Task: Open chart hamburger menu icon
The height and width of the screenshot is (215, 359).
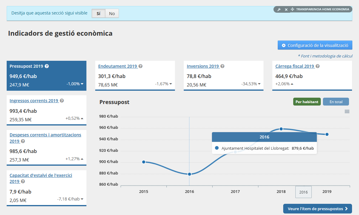Action: [347, 112]
